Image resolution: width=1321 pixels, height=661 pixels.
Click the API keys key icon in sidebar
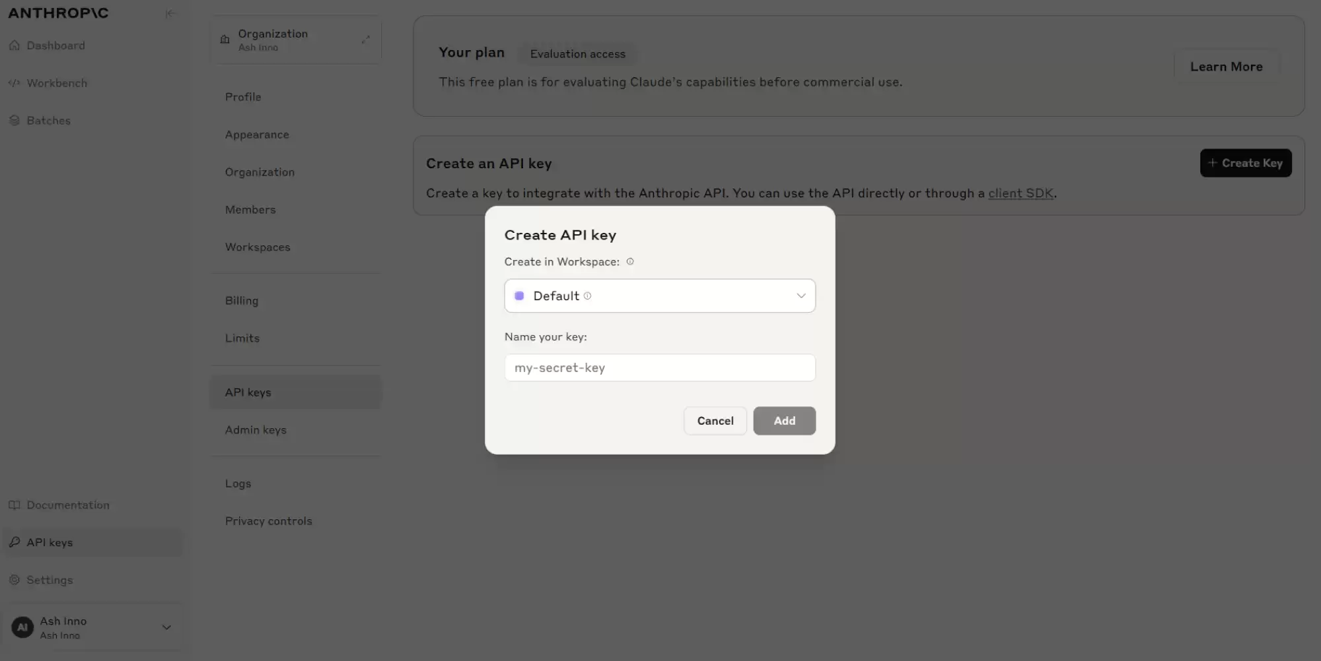15,542
